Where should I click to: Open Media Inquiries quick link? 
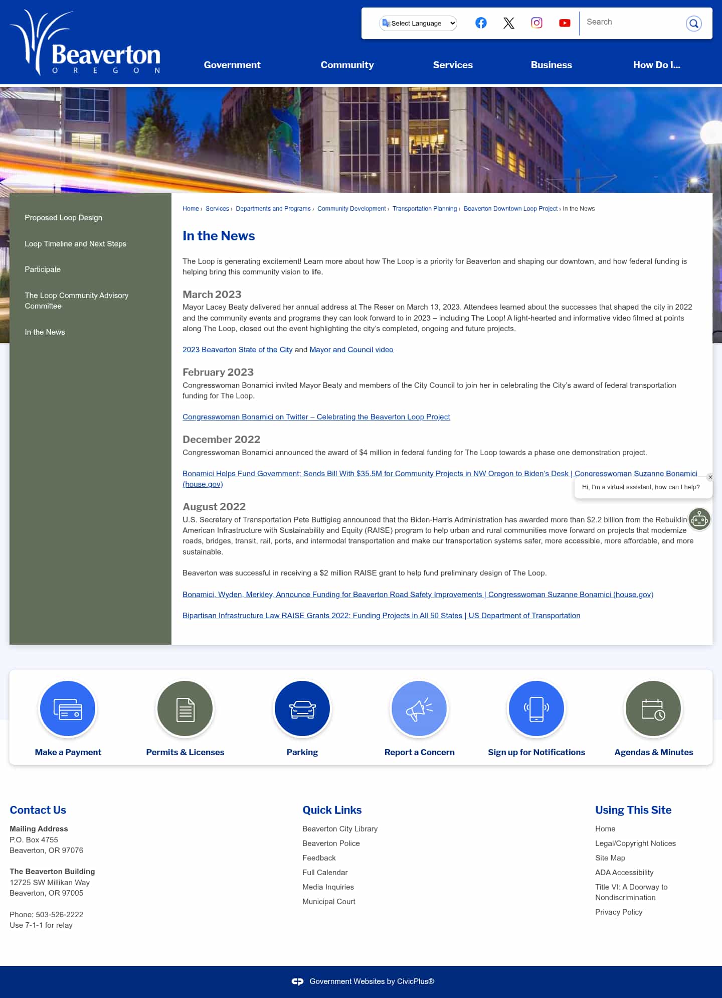point(328,887)
